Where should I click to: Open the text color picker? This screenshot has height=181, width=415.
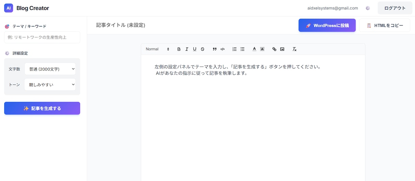point(254,49)
